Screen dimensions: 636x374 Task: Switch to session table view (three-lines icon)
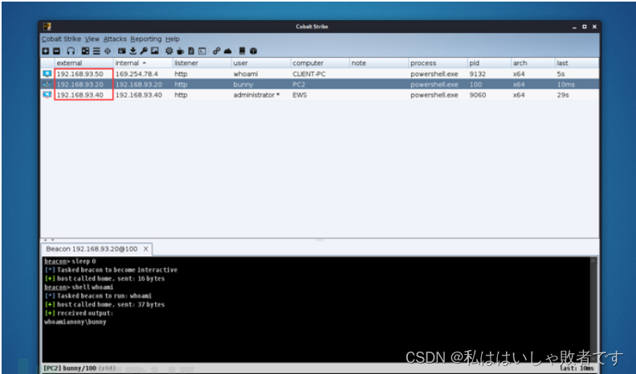96,51
